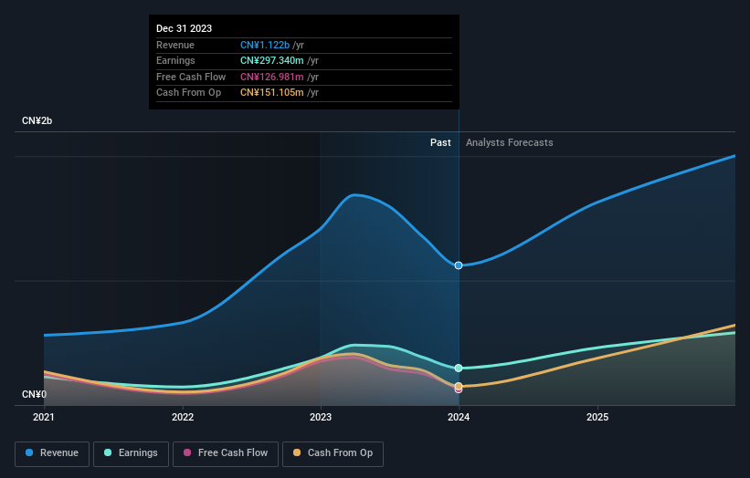Toggle the Free Cash Flow legend series

click(226, 453)
